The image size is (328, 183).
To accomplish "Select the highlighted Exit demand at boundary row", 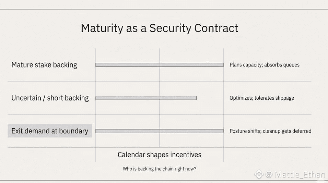I will tap(50, 131).
